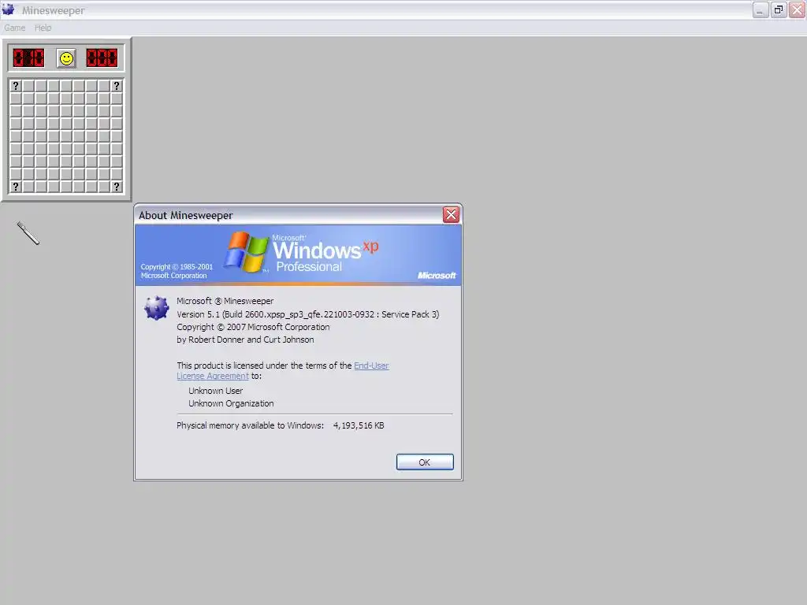Viewport: 807px width, 605px height.
Task: Click the Version 5.1 build line
Action: pyautogui.click(x=308, y=314)
